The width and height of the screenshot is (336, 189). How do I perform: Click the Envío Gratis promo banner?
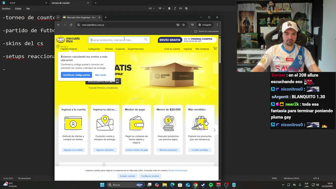click(187, 40)
